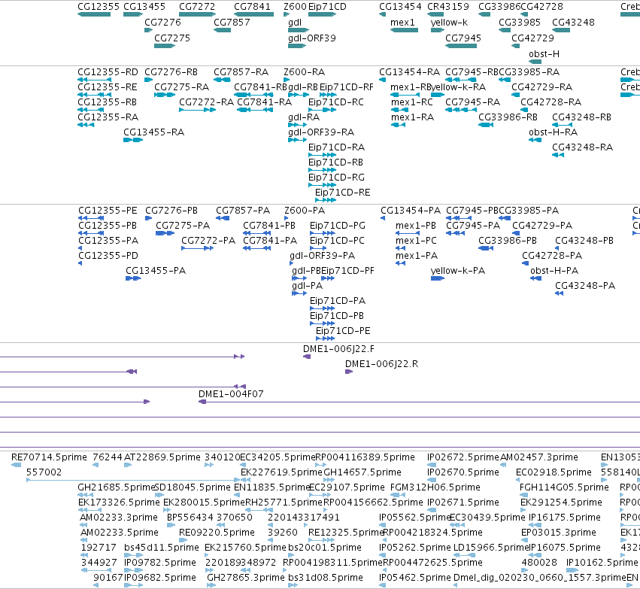Open EST GH21685.5prime
Image resolution: width=640 pixels, height=589 pixels.
[x=117, y=487]
